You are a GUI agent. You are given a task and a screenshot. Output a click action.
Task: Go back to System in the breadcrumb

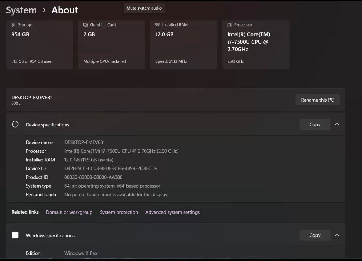pyautogui.click(x=21, y=10)
